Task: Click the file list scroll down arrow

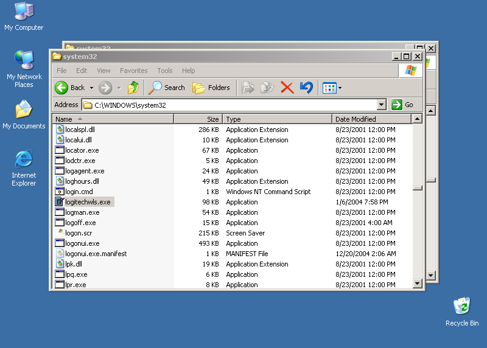Action: tap(417, 283)
